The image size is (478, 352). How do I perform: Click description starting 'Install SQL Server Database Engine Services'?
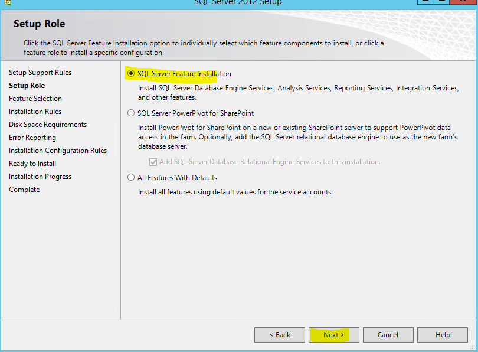pos(299,93)
